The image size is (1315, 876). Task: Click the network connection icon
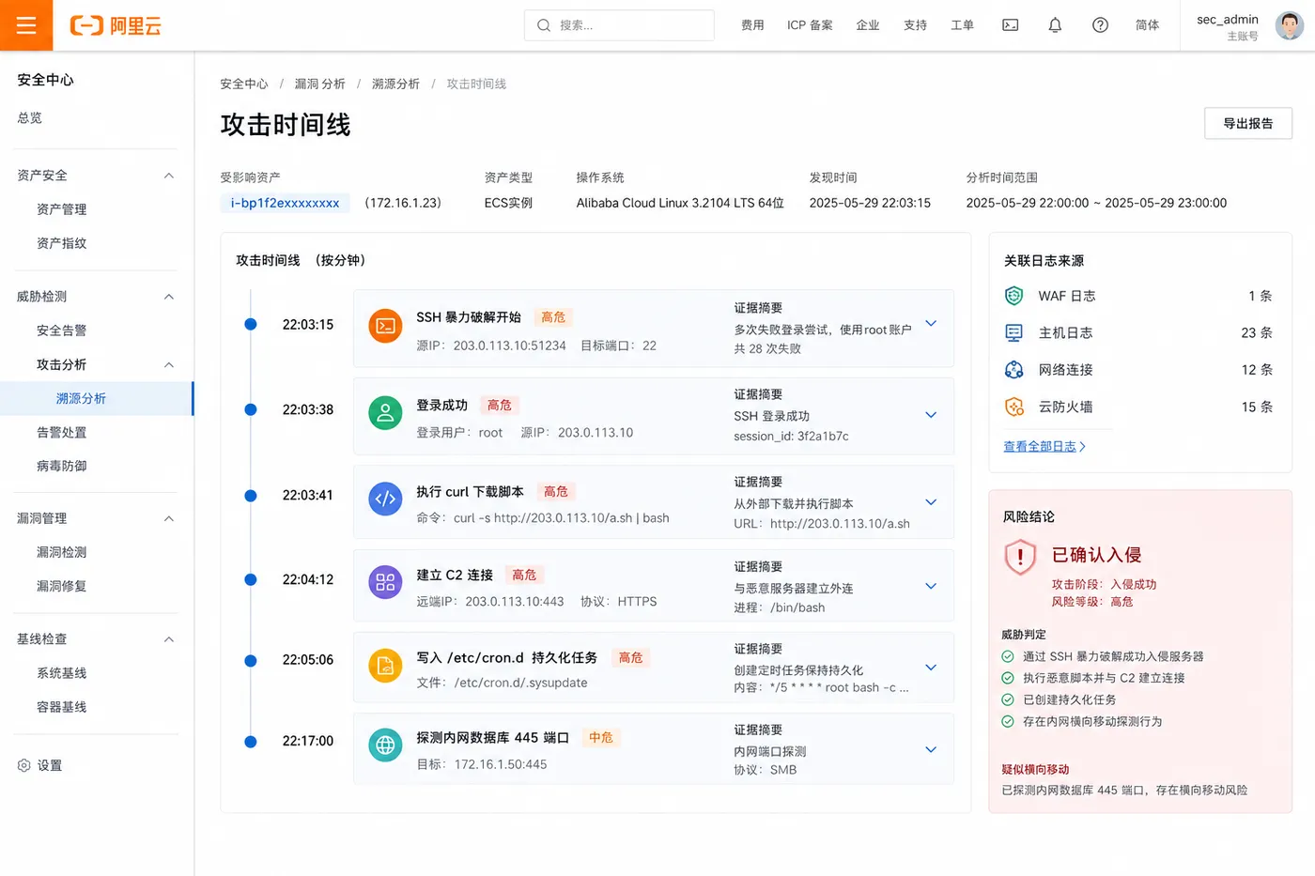coord(1013,370)
